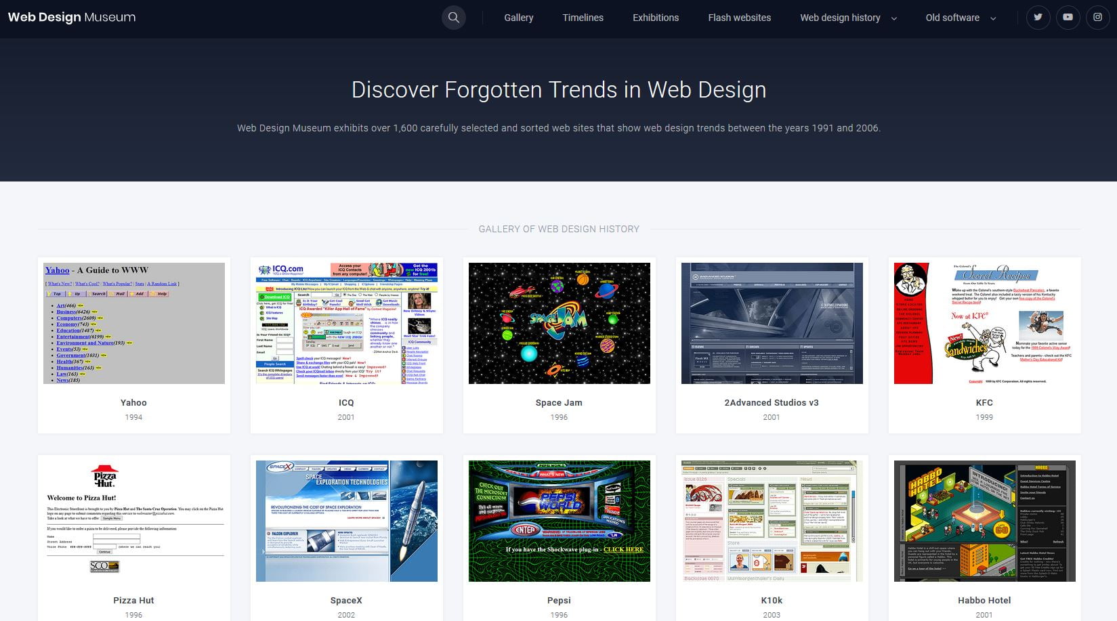Open the Gallery menu item
The height and width of the screenshot is (621, 1117).
(518, 18)
